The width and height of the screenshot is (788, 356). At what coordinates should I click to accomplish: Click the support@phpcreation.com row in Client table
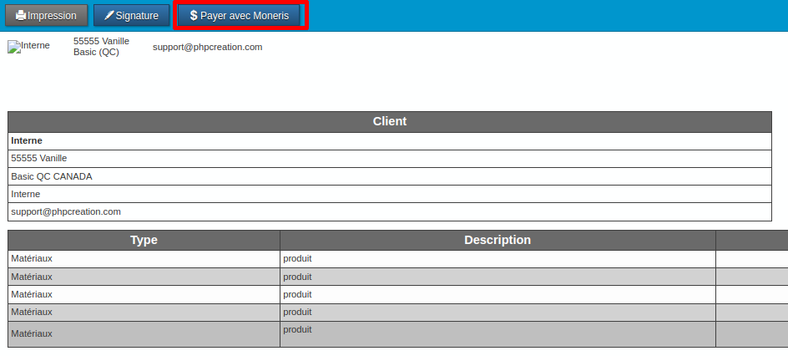pyautogui.click(x=66, y=211)
